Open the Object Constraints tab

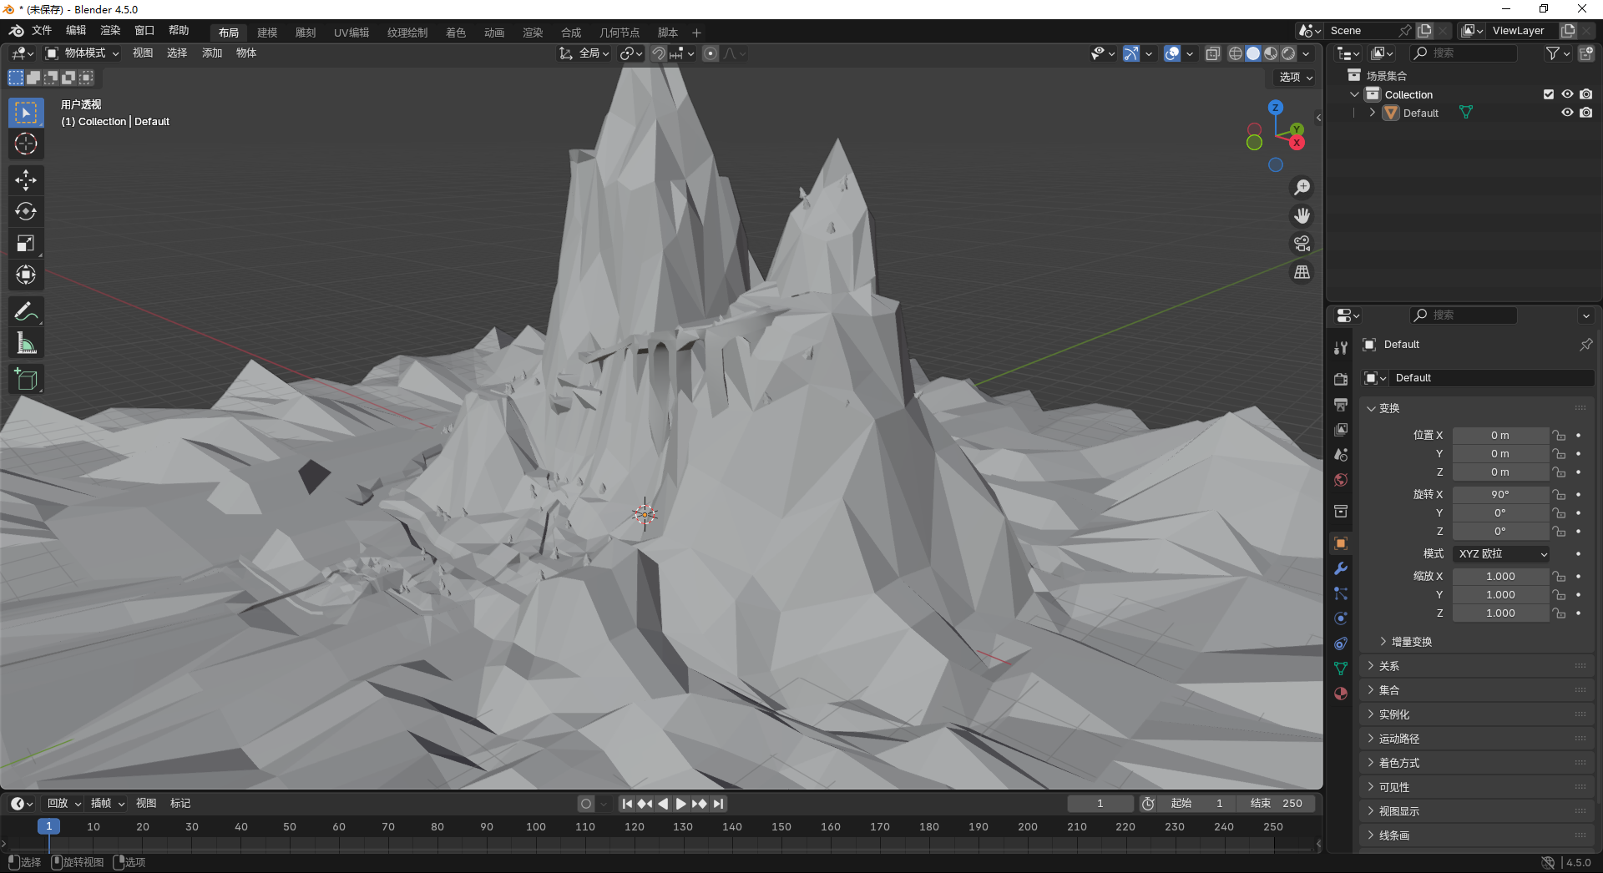click(x=1341, y=643)
